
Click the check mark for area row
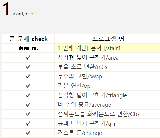pyautogui.click(x=28, y=58)
